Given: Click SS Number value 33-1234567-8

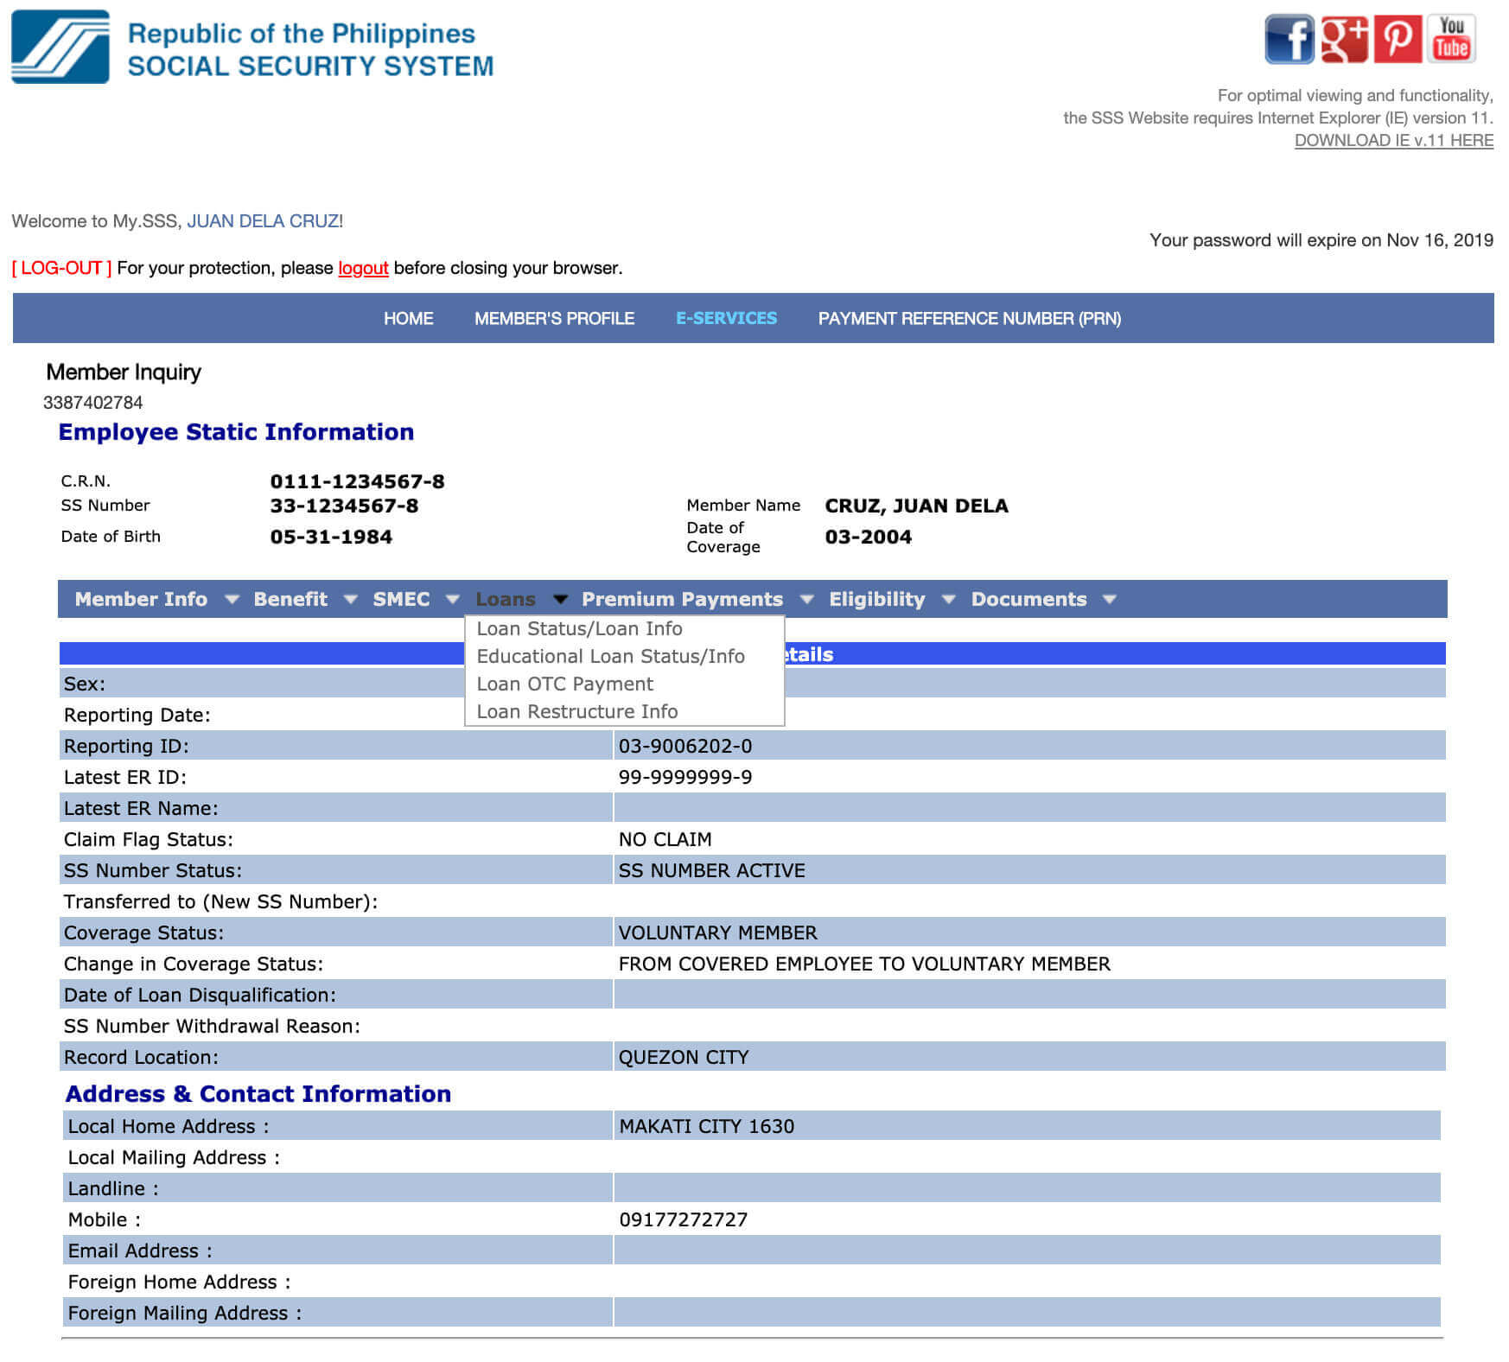Looking at the screenshot, I should coord(344,505).
